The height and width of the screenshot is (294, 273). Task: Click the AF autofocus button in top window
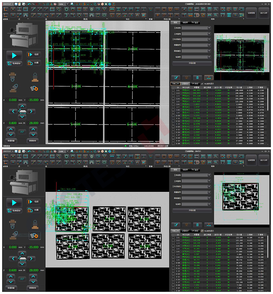tap(22, 132)
